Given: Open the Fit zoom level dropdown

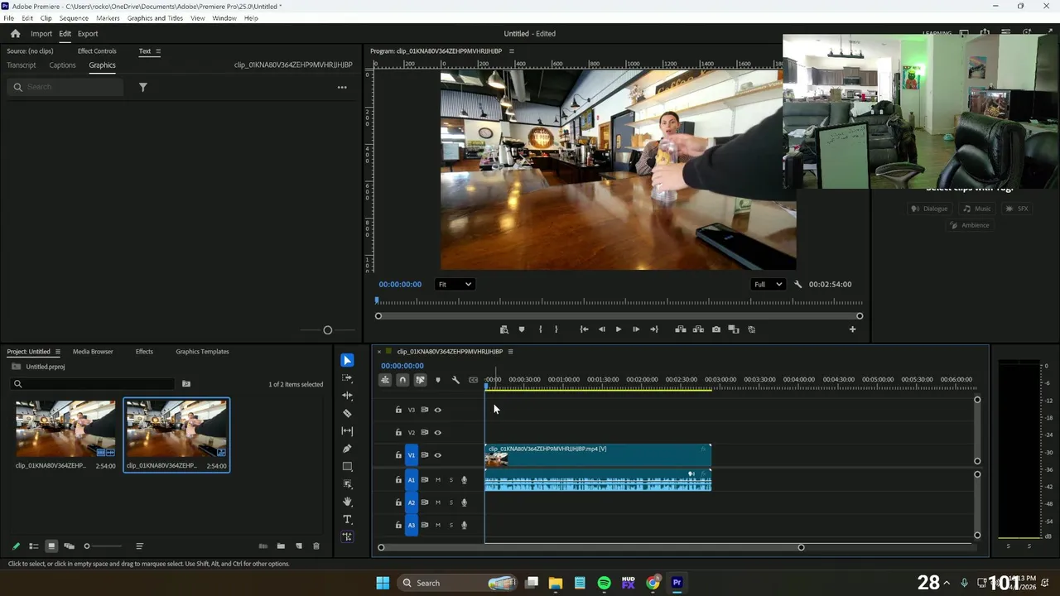Looking at the screenshot, I should [454, 285].
